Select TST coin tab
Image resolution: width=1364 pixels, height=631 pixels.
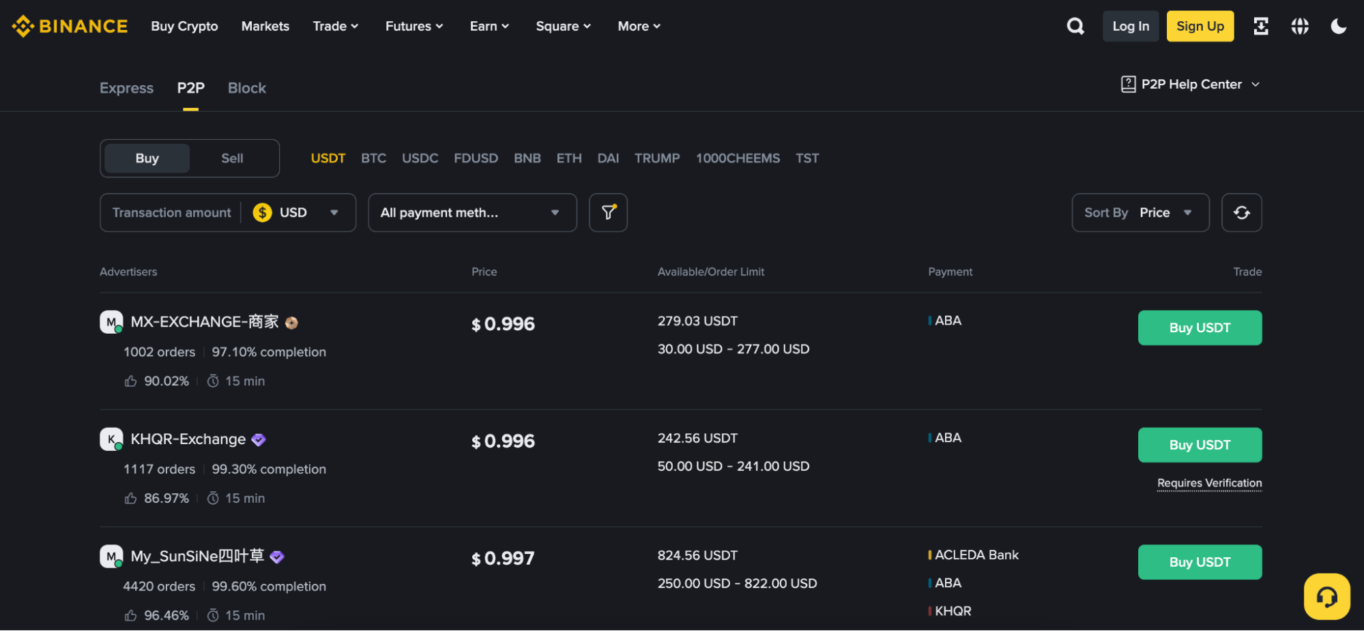807,158
